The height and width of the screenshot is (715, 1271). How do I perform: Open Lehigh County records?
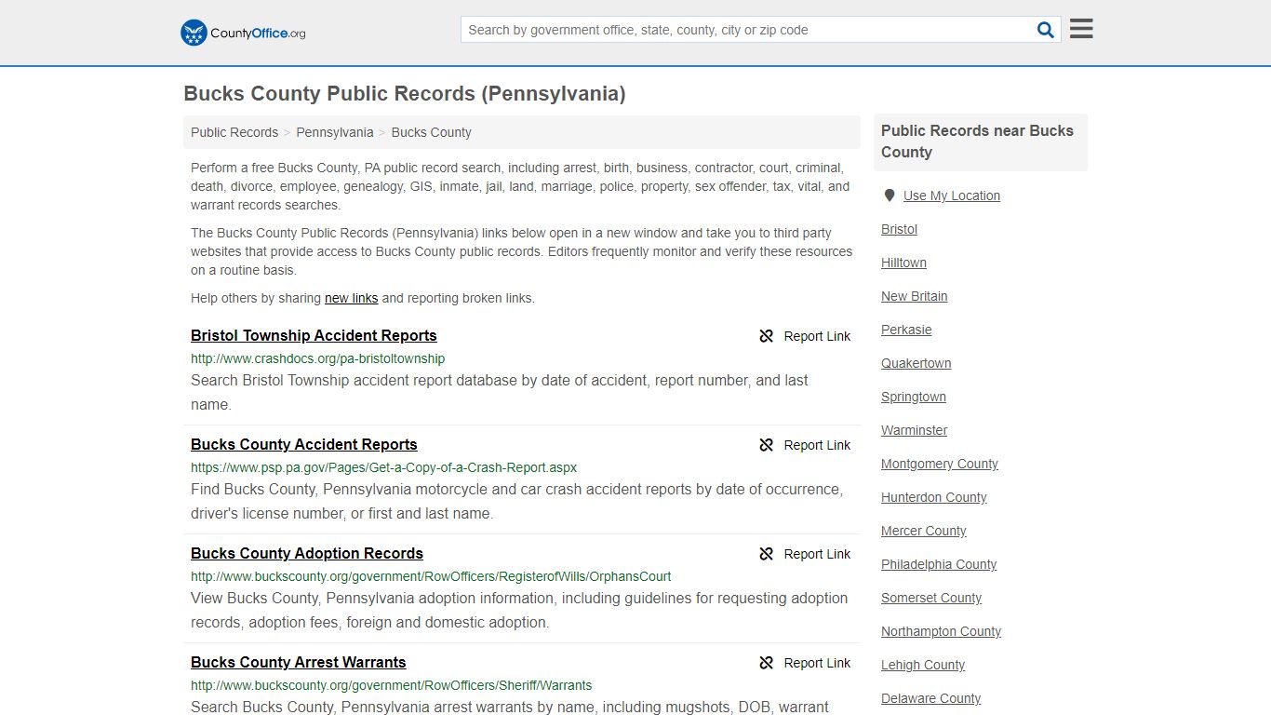922,665
